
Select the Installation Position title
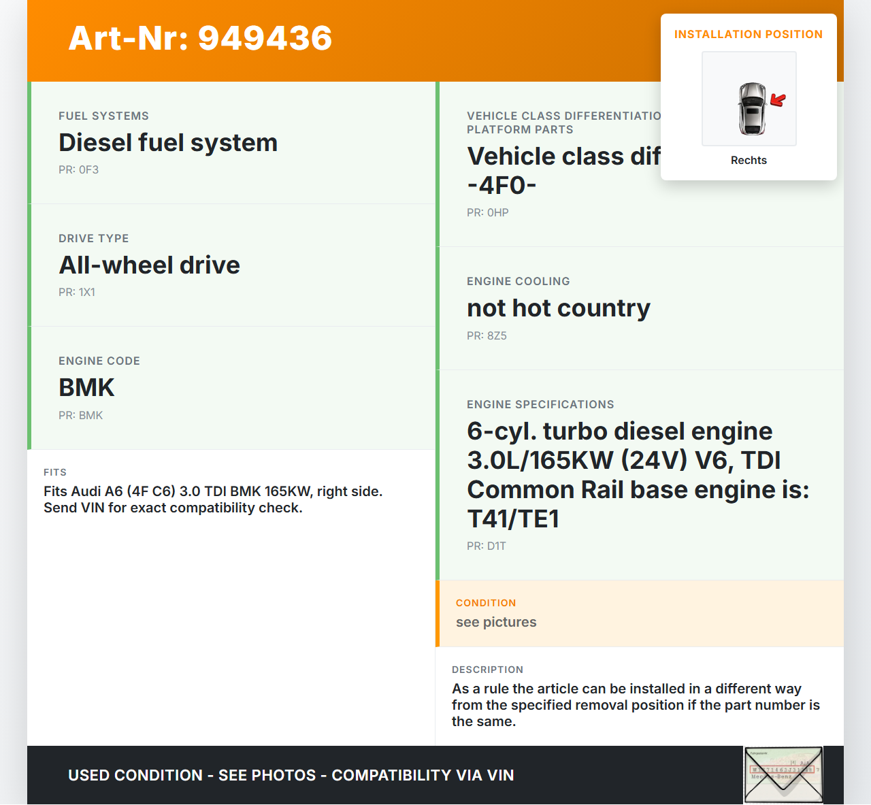click(748, 35)
